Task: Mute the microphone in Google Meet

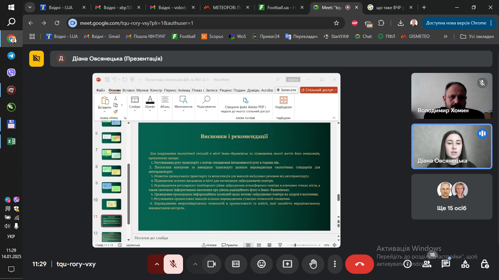Action: (x=172, y=264)
